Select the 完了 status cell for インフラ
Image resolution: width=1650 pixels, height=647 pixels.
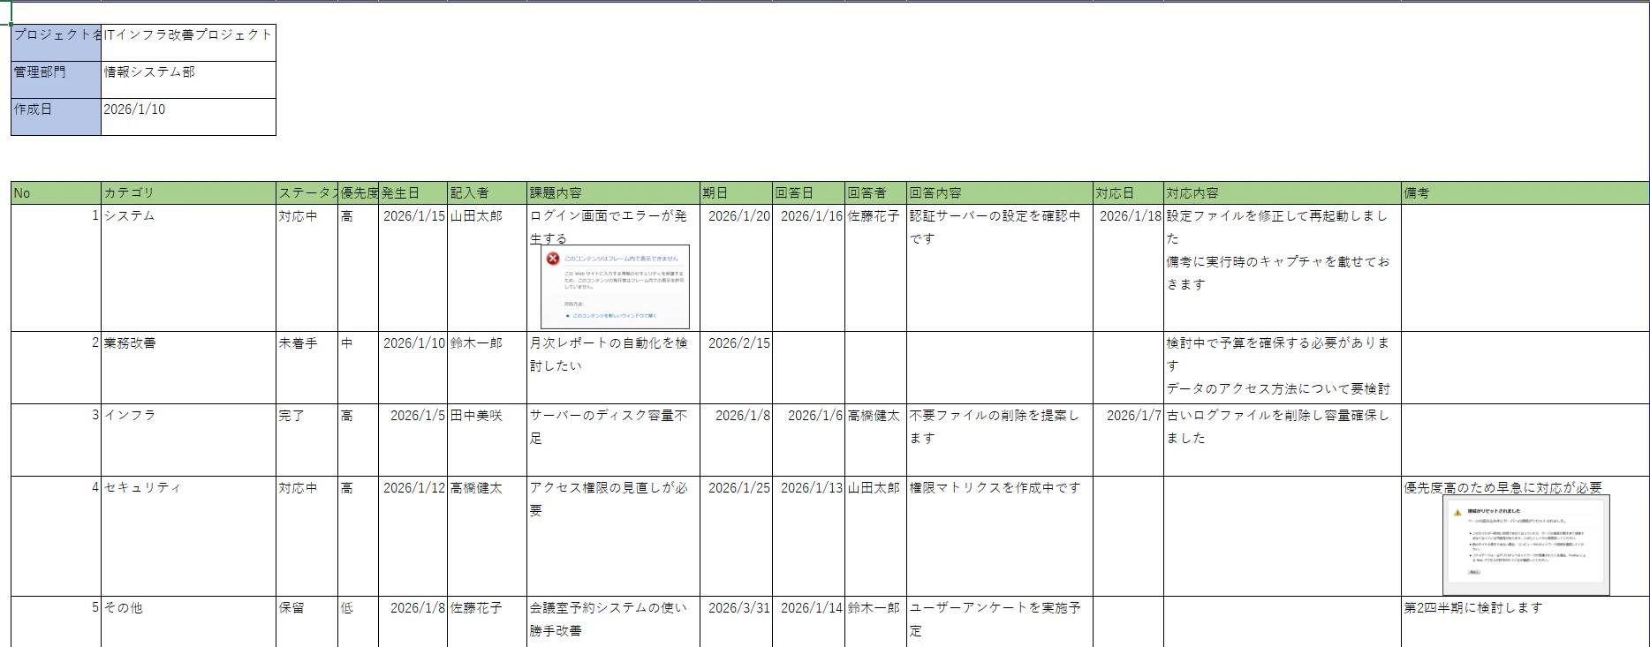[x=307, y=440]
